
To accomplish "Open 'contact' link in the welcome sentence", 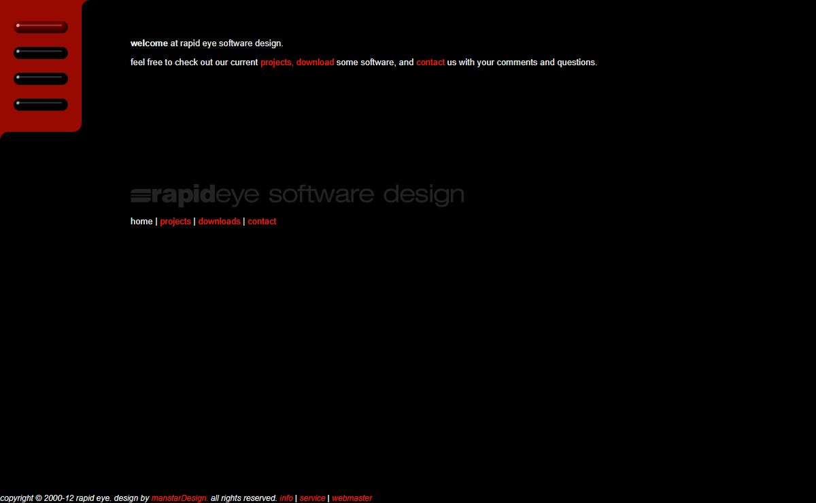I will [430, 63].
